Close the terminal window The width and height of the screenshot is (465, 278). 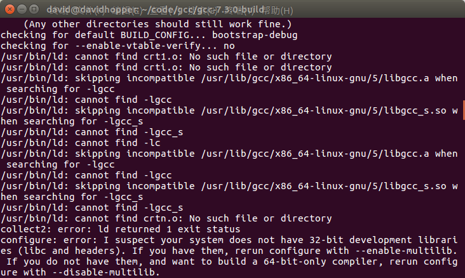(x=8, y=10)
